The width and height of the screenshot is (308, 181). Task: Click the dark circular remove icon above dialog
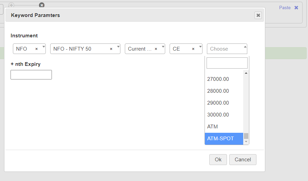(42, 5)
